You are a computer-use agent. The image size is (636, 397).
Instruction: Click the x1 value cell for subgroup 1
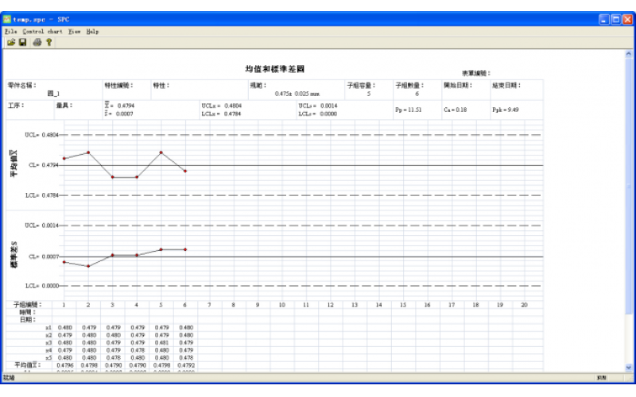[64, 327]
